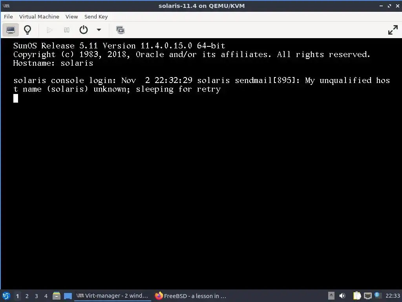
Task: Click the virt-manager window menu icon in title bar
Action: 6,6
